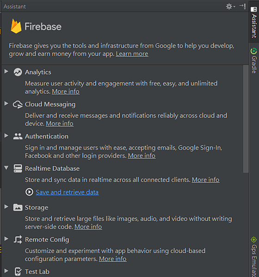Click the Analytics chart icon
The image size is (259, 277).
pos(18,72)
